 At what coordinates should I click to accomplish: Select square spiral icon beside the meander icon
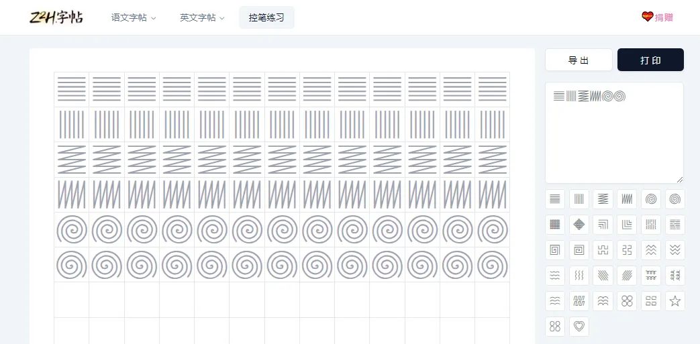(579, 250)
